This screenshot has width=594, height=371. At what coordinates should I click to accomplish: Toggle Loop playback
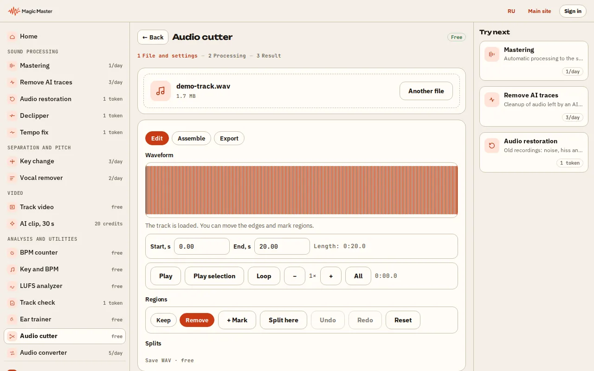click(x=264, y=276)
